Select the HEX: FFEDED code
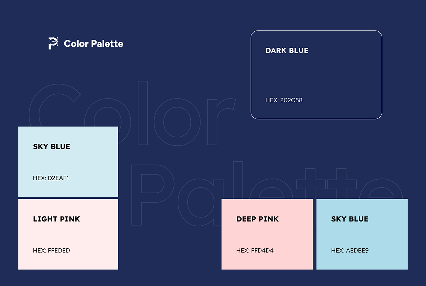Image resolution: width=426 pixels, height=286 pixels. point(51,251)
